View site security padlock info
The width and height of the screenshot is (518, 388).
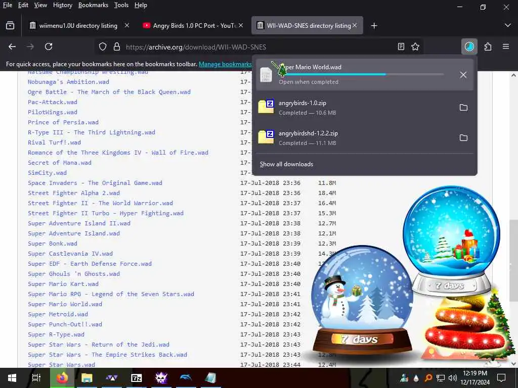(x=117, y=47)
